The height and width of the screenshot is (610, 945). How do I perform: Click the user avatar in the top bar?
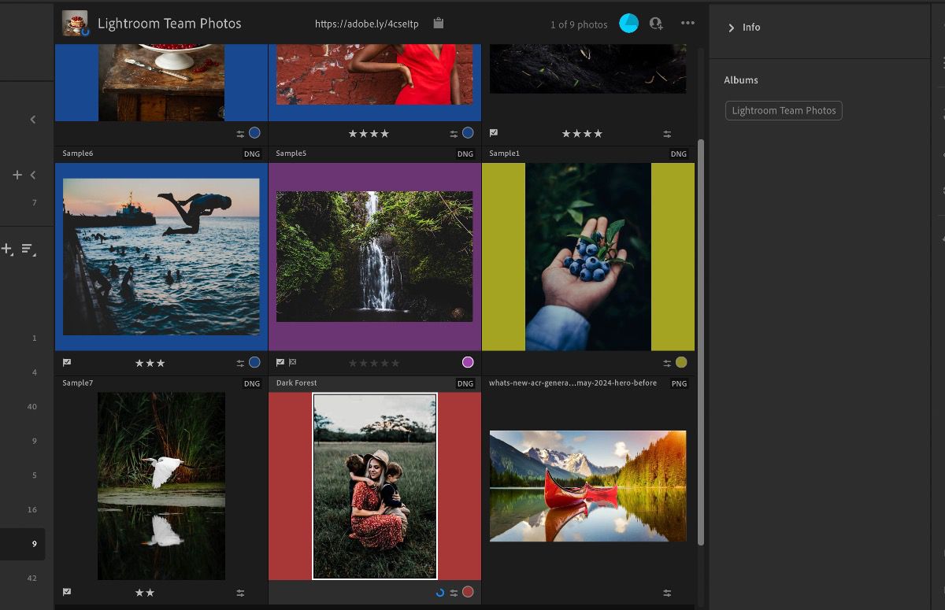click(x=628, y=23)
